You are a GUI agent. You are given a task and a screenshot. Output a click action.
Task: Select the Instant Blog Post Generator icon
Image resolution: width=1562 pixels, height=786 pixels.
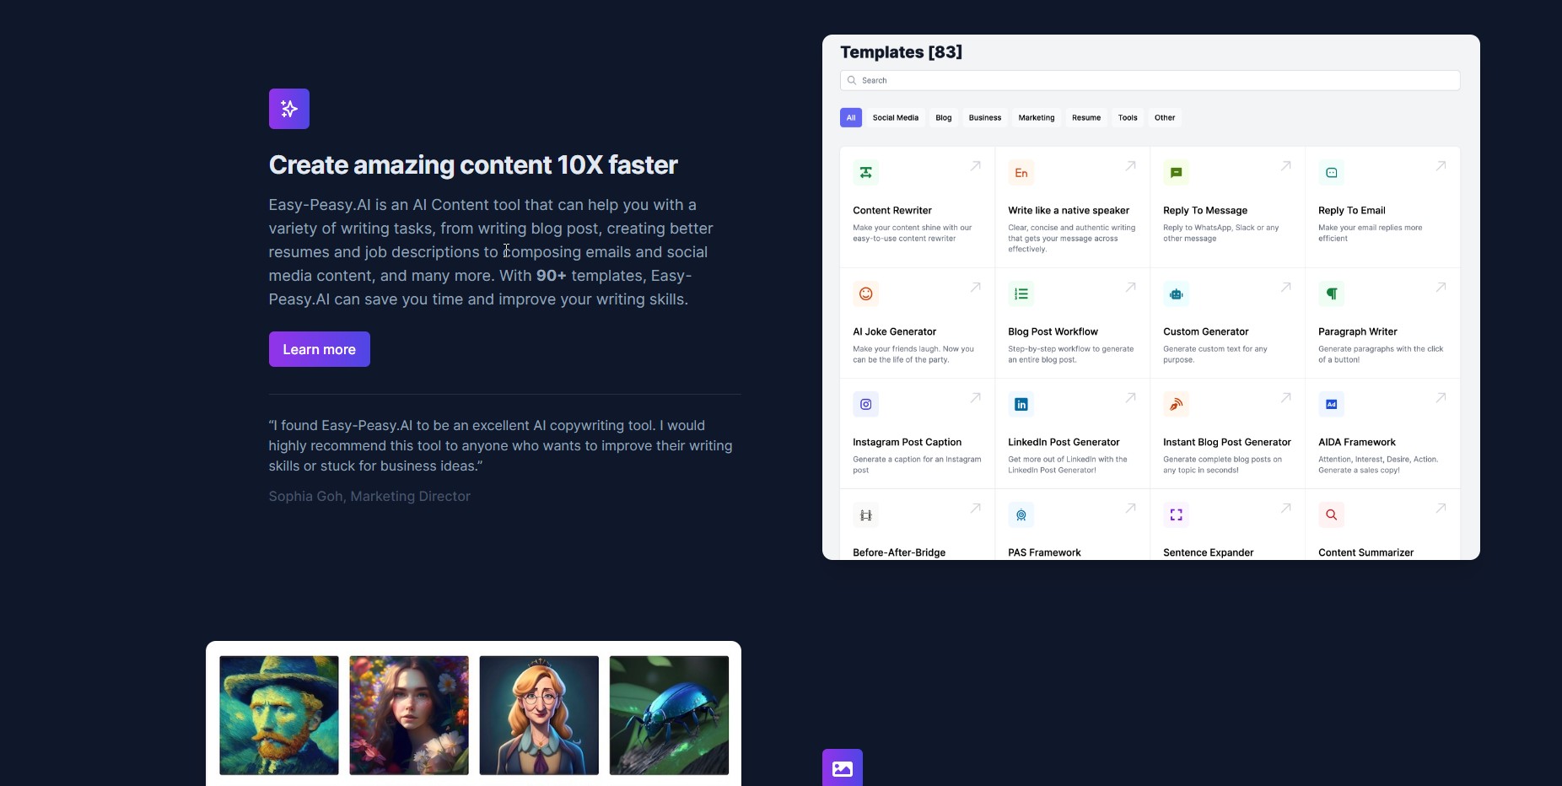[1176, 405]
